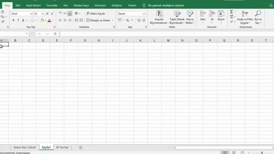Click the text orientation icon
Viewport: 274px width, 154px height.
[x=77, y=13]
